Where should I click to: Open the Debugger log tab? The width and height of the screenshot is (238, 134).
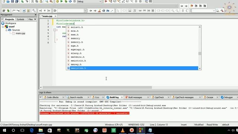(x=228, y=97)
